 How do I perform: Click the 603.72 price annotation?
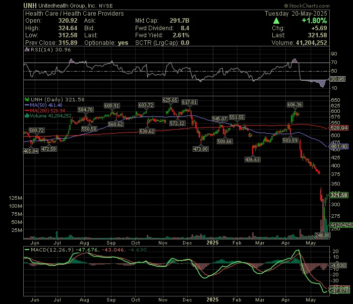tap(146, 105)
